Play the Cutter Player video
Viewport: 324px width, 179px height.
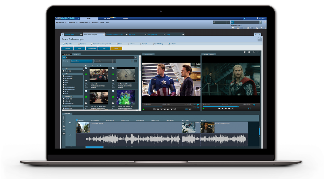click(161, 109)
